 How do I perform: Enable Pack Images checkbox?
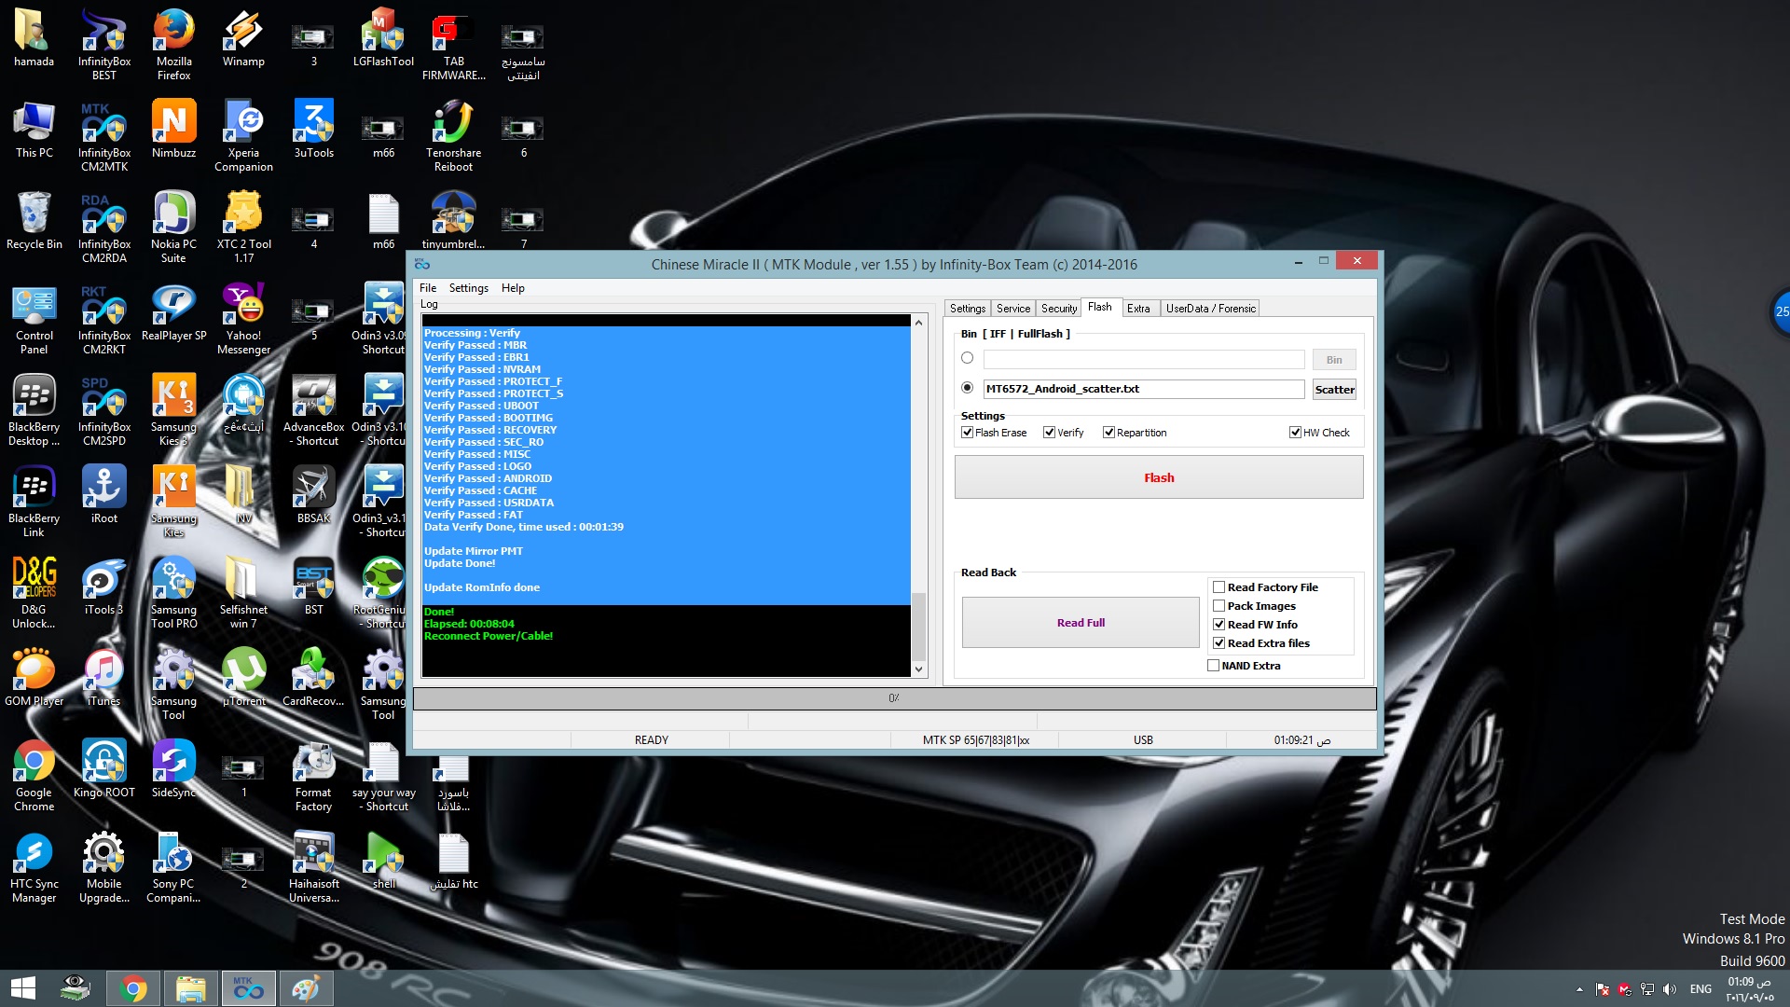pos(1219,606)
